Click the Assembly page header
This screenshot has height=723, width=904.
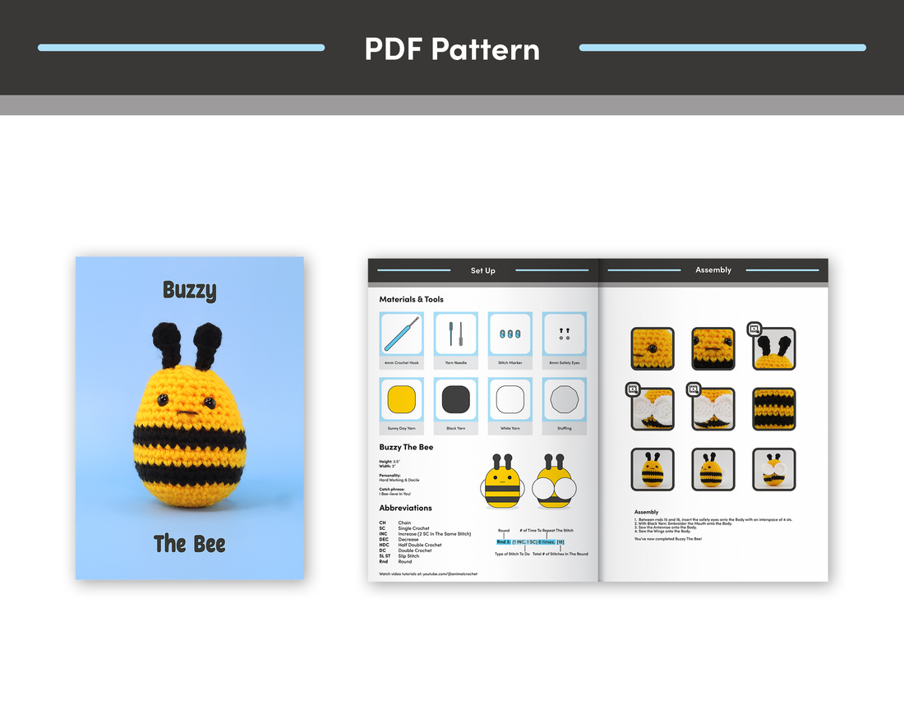tap(713, 270)
